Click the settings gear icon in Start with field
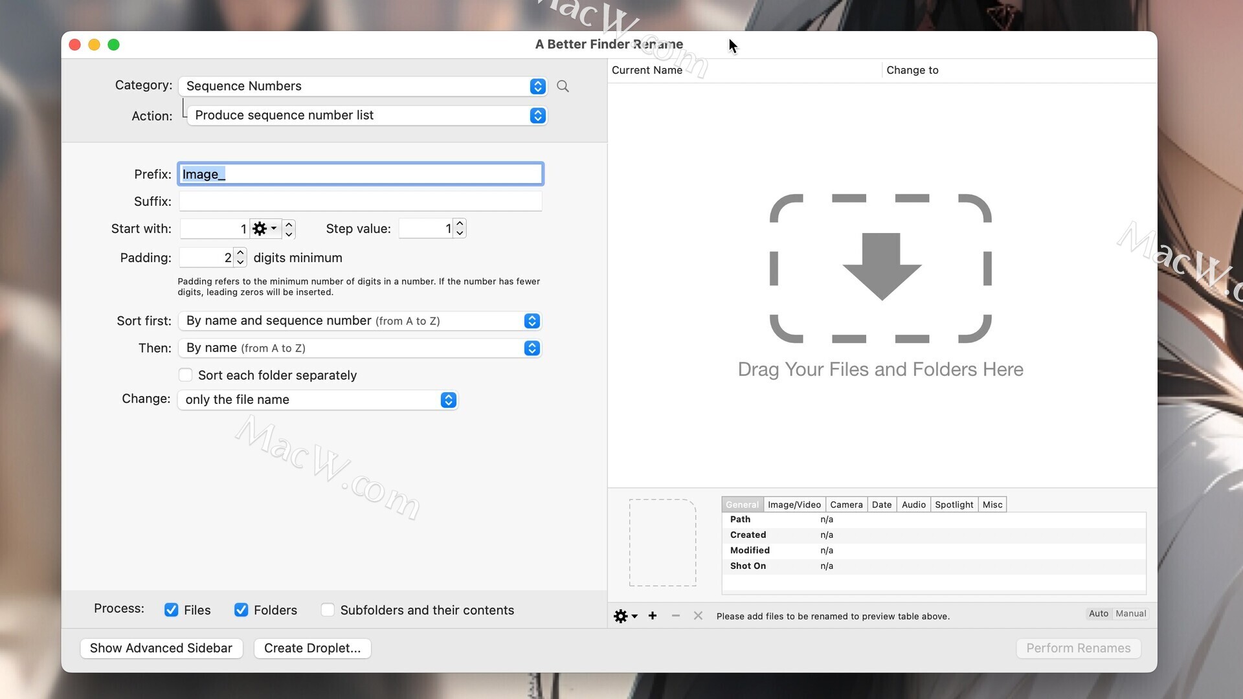 260,228
